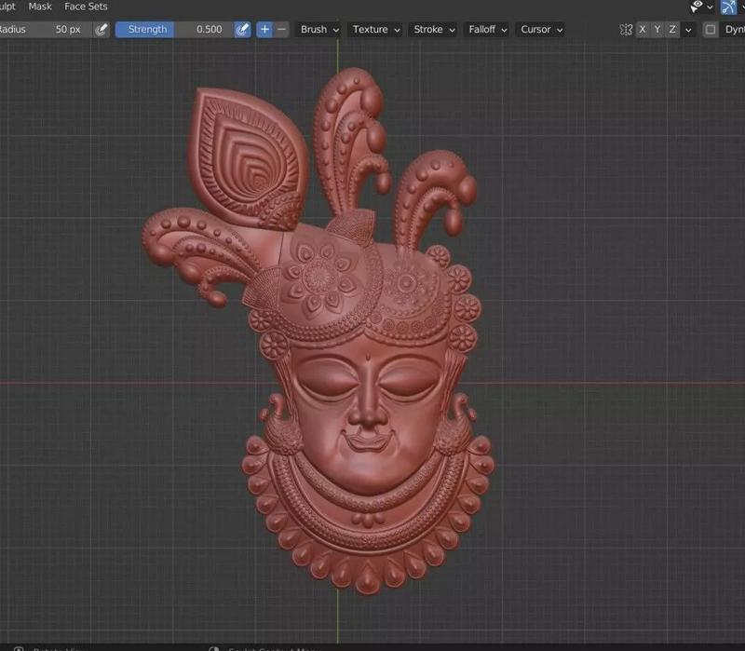Viewport: 745px width, 651px height.
Task: Enable the Dyntopo checkbox
Action: [x=711, y=30]
